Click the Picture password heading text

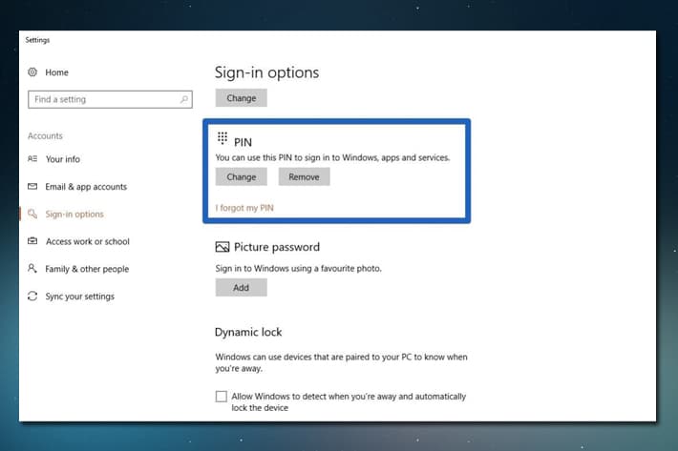pos(277,247)
